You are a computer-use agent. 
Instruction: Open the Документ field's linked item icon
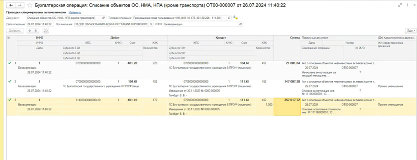click(x=104, y=18)
